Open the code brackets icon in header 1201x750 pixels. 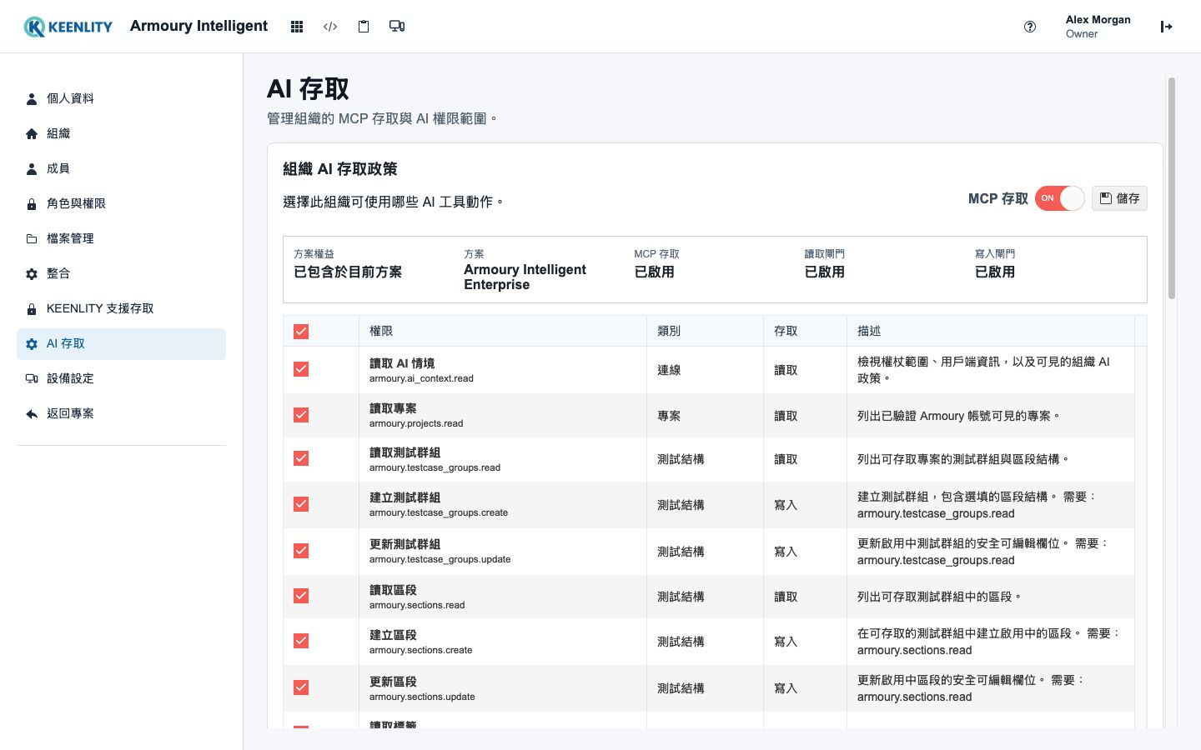click(330, 27)
